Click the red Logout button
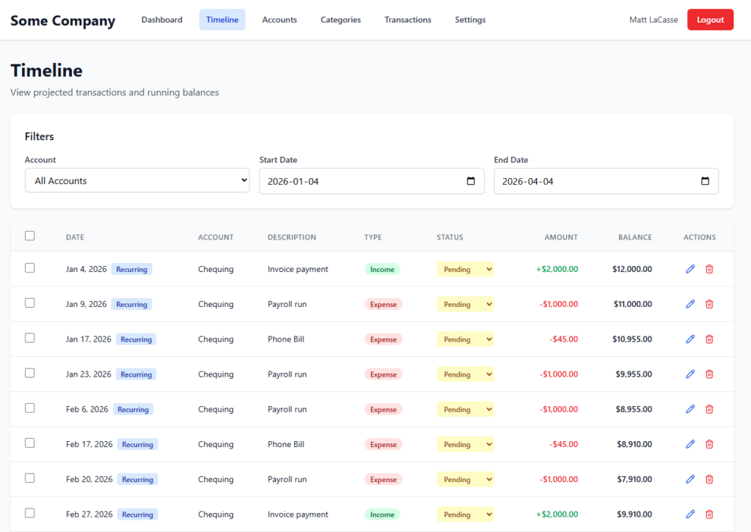This screenshot has width=751, height=532. (710, 20)
